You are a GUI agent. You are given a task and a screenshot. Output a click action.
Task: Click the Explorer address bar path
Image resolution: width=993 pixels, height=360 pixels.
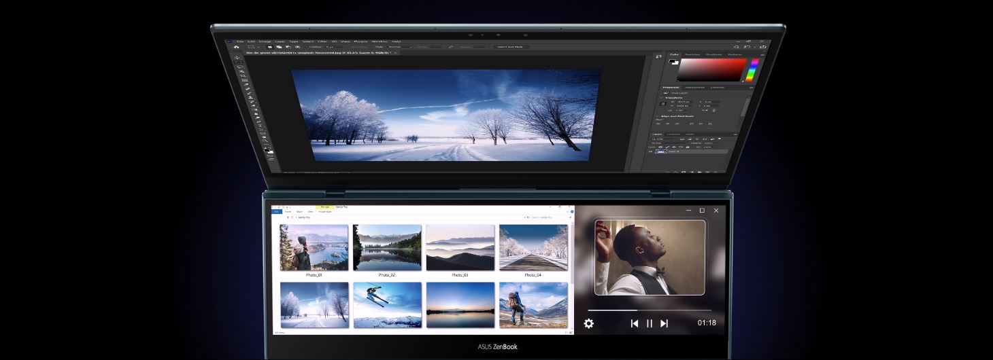[304, 217]
